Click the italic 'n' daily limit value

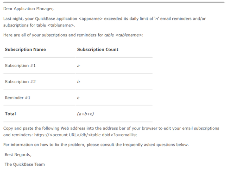[x=157, y=19]
